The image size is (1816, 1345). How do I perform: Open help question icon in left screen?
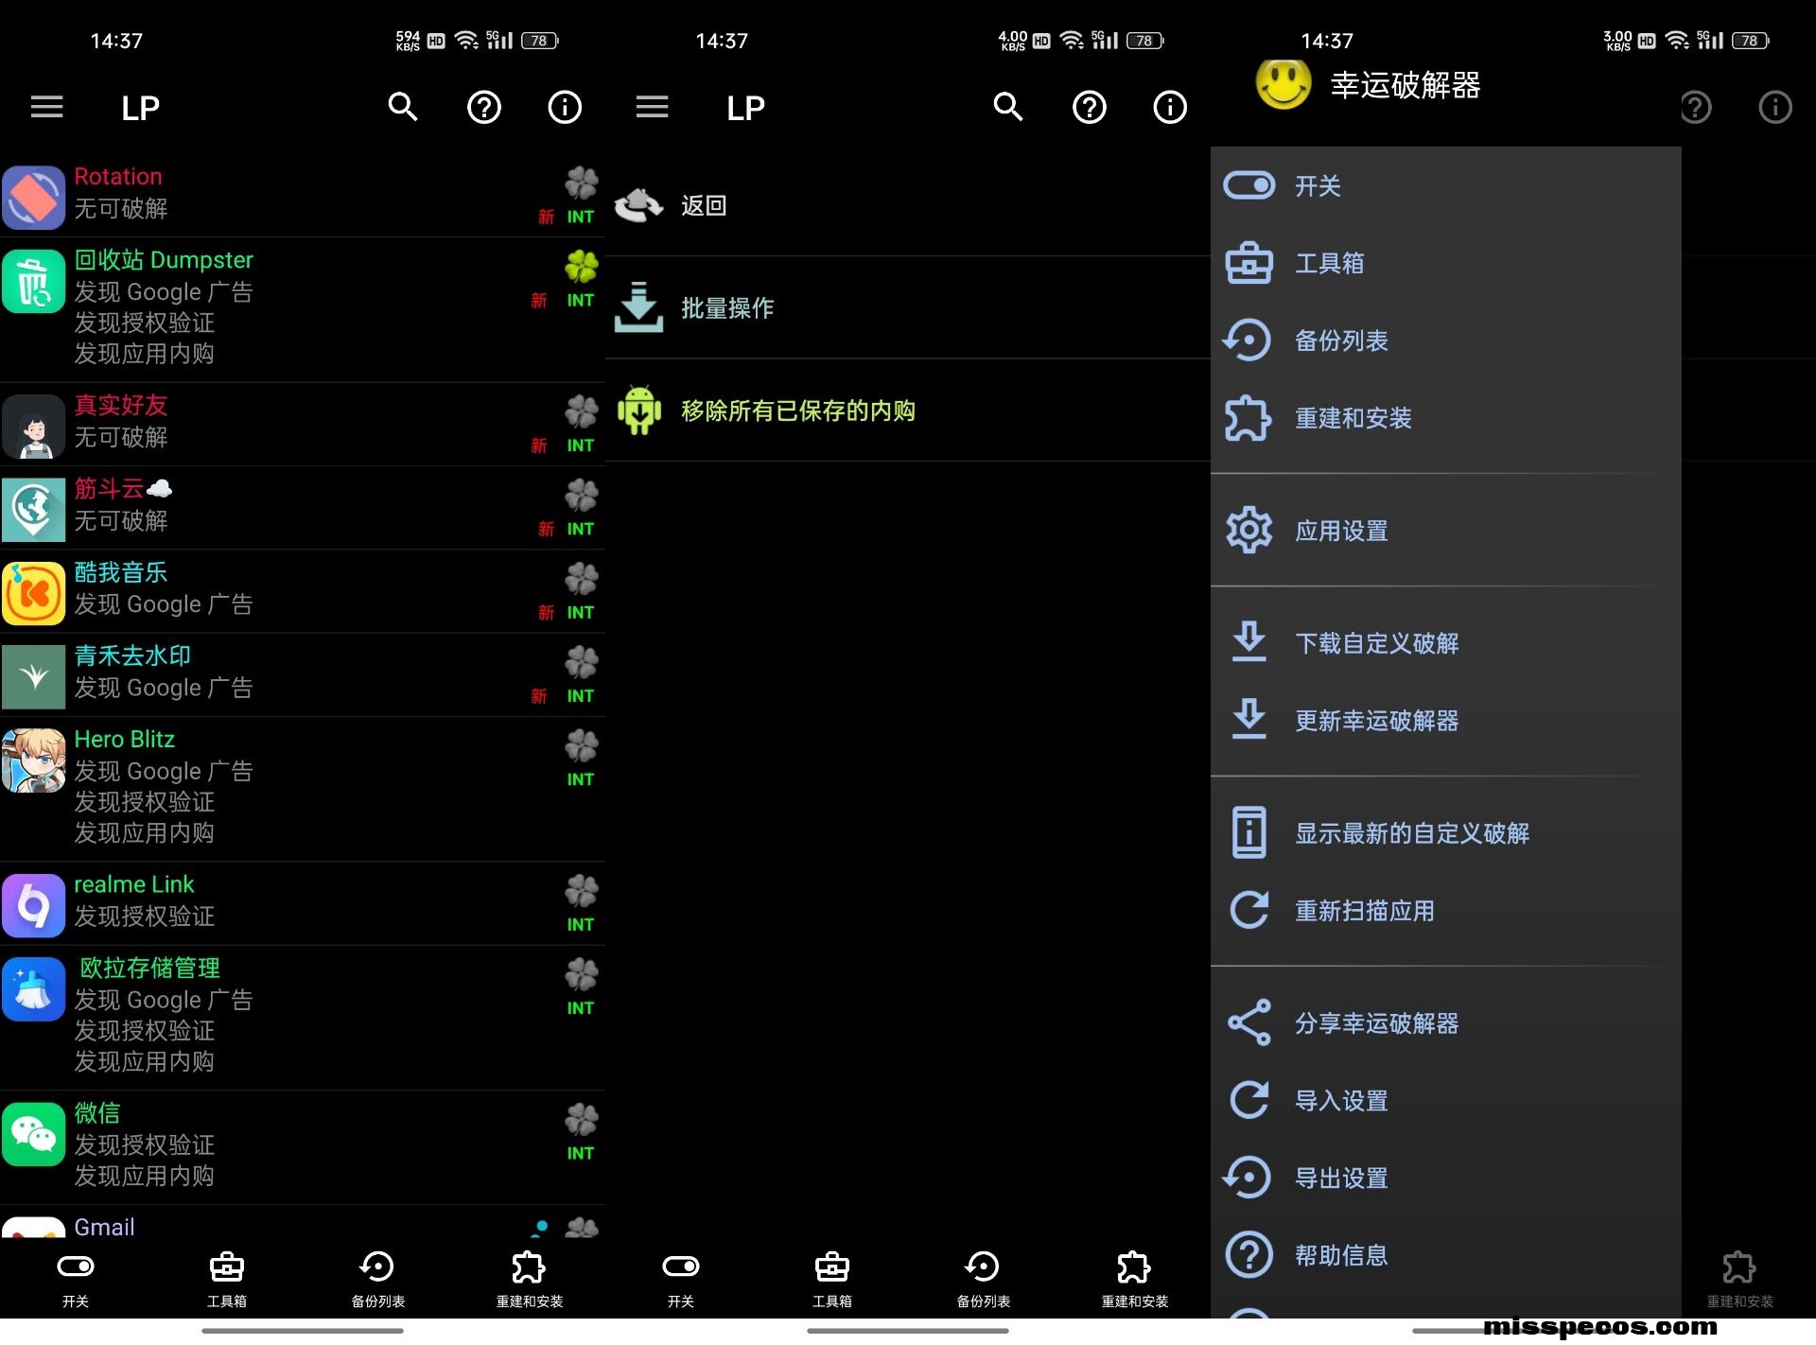(x=484, y=107)
